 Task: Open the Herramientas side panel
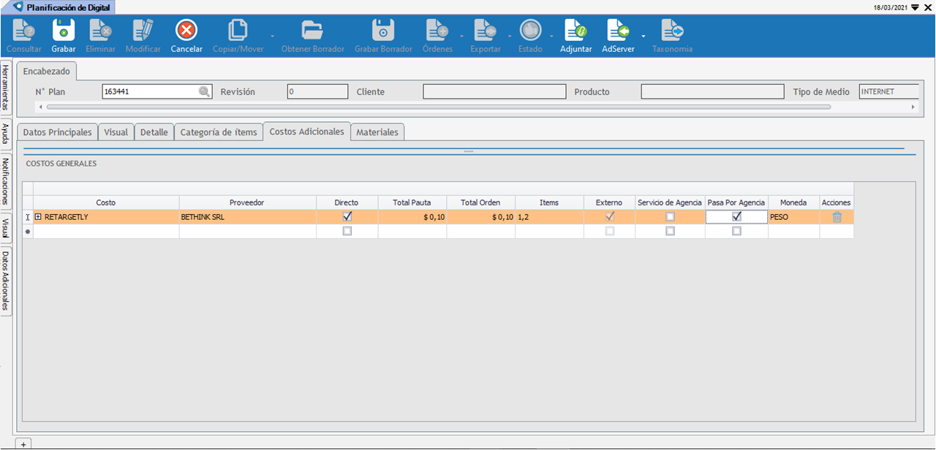tap(5, 86)
